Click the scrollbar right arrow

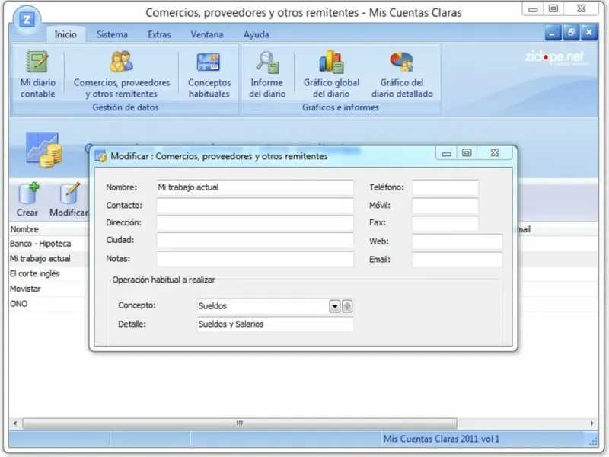[x=592, y=423]
